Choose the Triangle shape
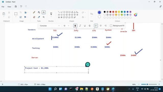Screen dimensions: 163x92 pyautogui.click(x=75, y=12)
